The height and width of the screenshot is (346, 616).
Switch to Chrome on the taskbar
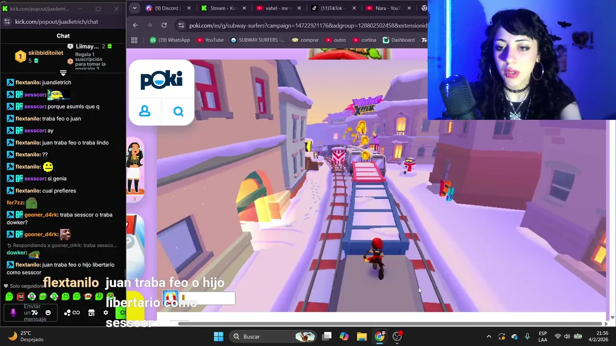click(380, 336)
